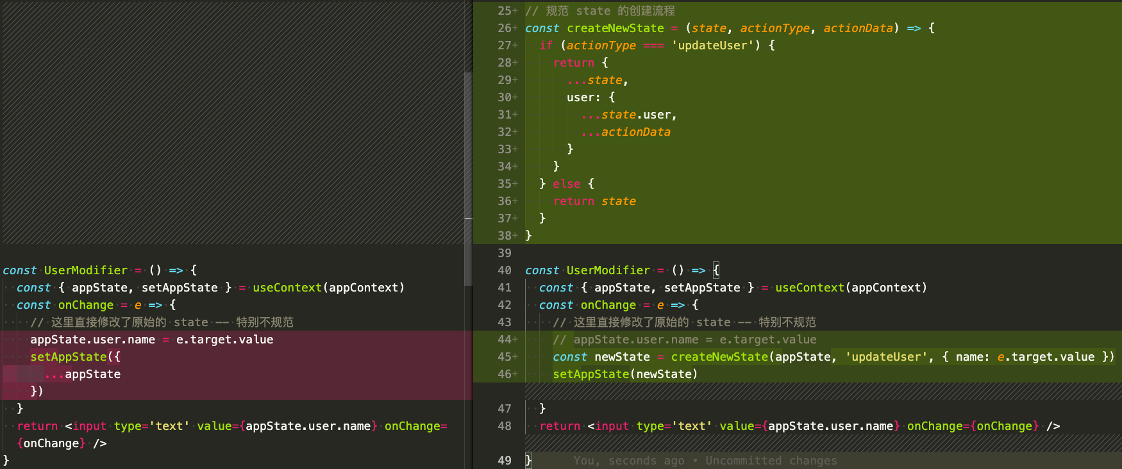Screen dimensions: 1122x469
Task: Click the input tag on line 48
Action: tap(612, 426)
